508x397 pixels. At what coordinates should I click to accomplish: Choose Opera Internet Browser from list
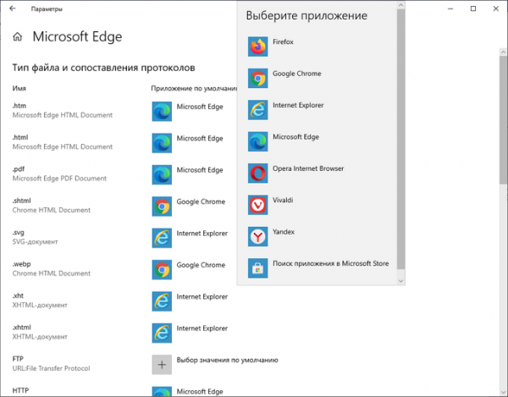point(318,174)
